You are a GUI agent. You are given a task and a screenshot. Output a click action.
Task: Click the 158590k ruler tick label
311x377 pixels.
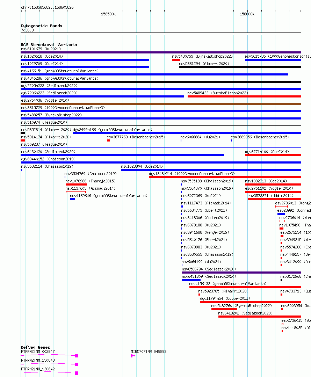(108, 14)
